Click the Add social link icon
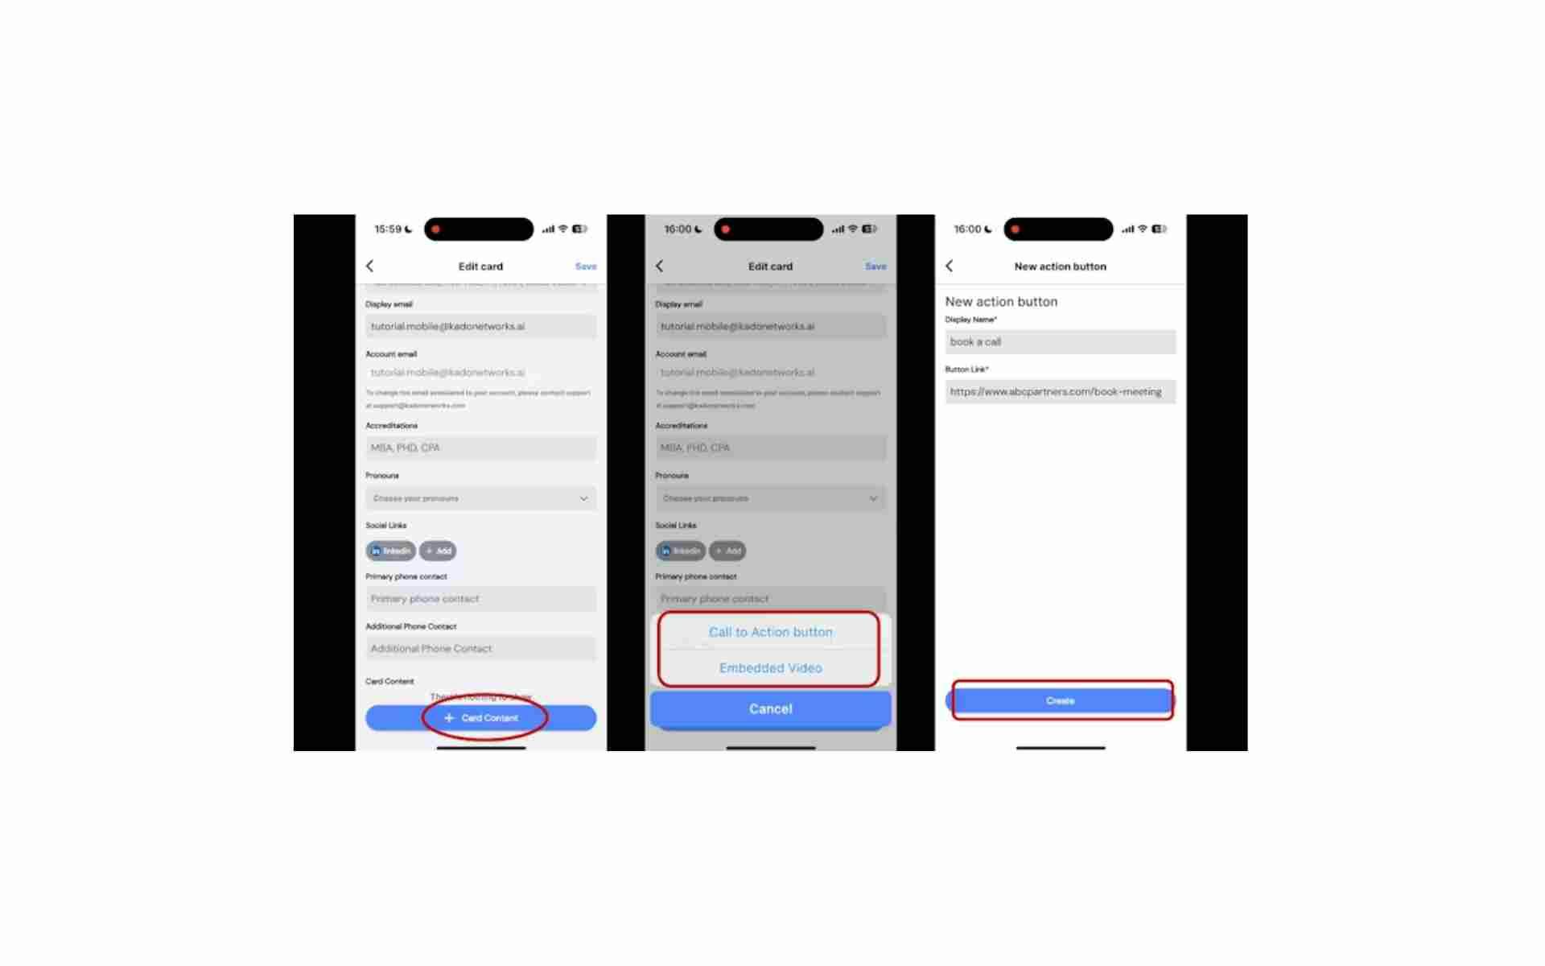 [x=439, y=550]
